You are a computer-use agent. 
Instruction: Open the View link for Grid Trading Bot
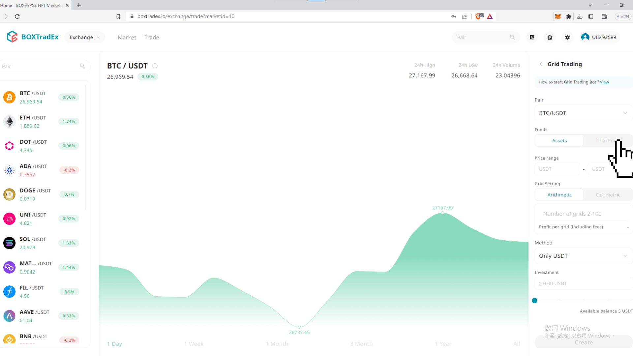point(604,82)
